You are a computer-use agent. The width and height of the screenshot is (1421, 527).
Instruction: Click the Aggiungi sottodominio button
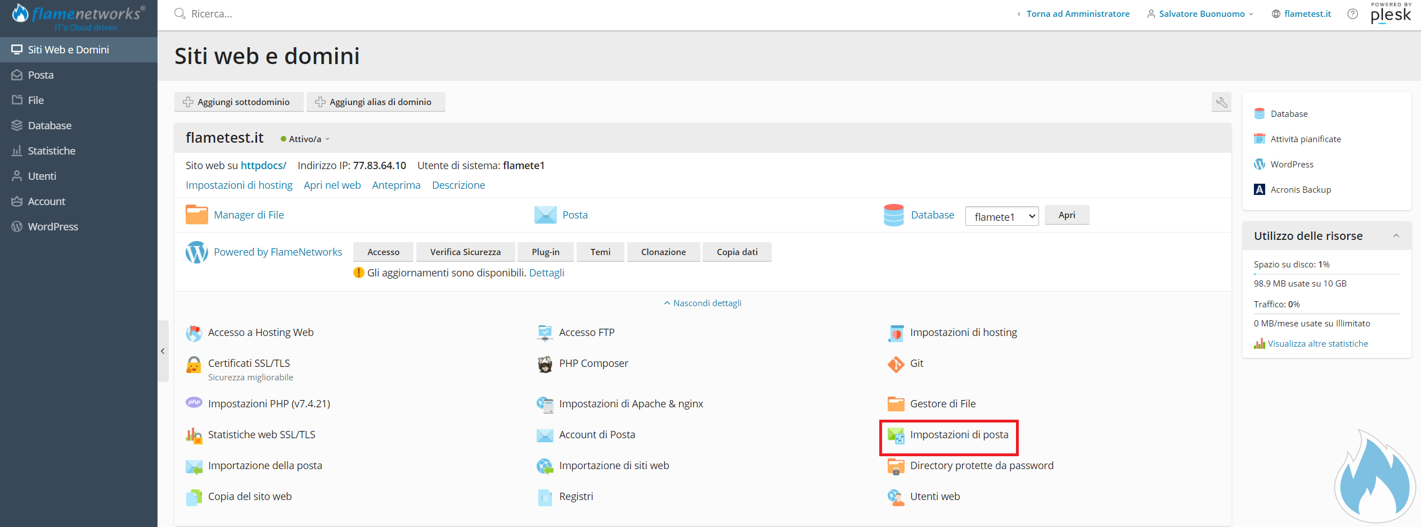(x=239, y=102)
